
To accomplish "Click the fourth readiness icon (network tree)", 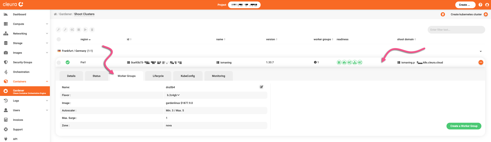I will coord(355,62).
